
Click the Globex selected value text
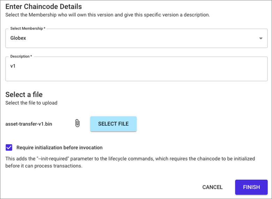tap(18, 38)
